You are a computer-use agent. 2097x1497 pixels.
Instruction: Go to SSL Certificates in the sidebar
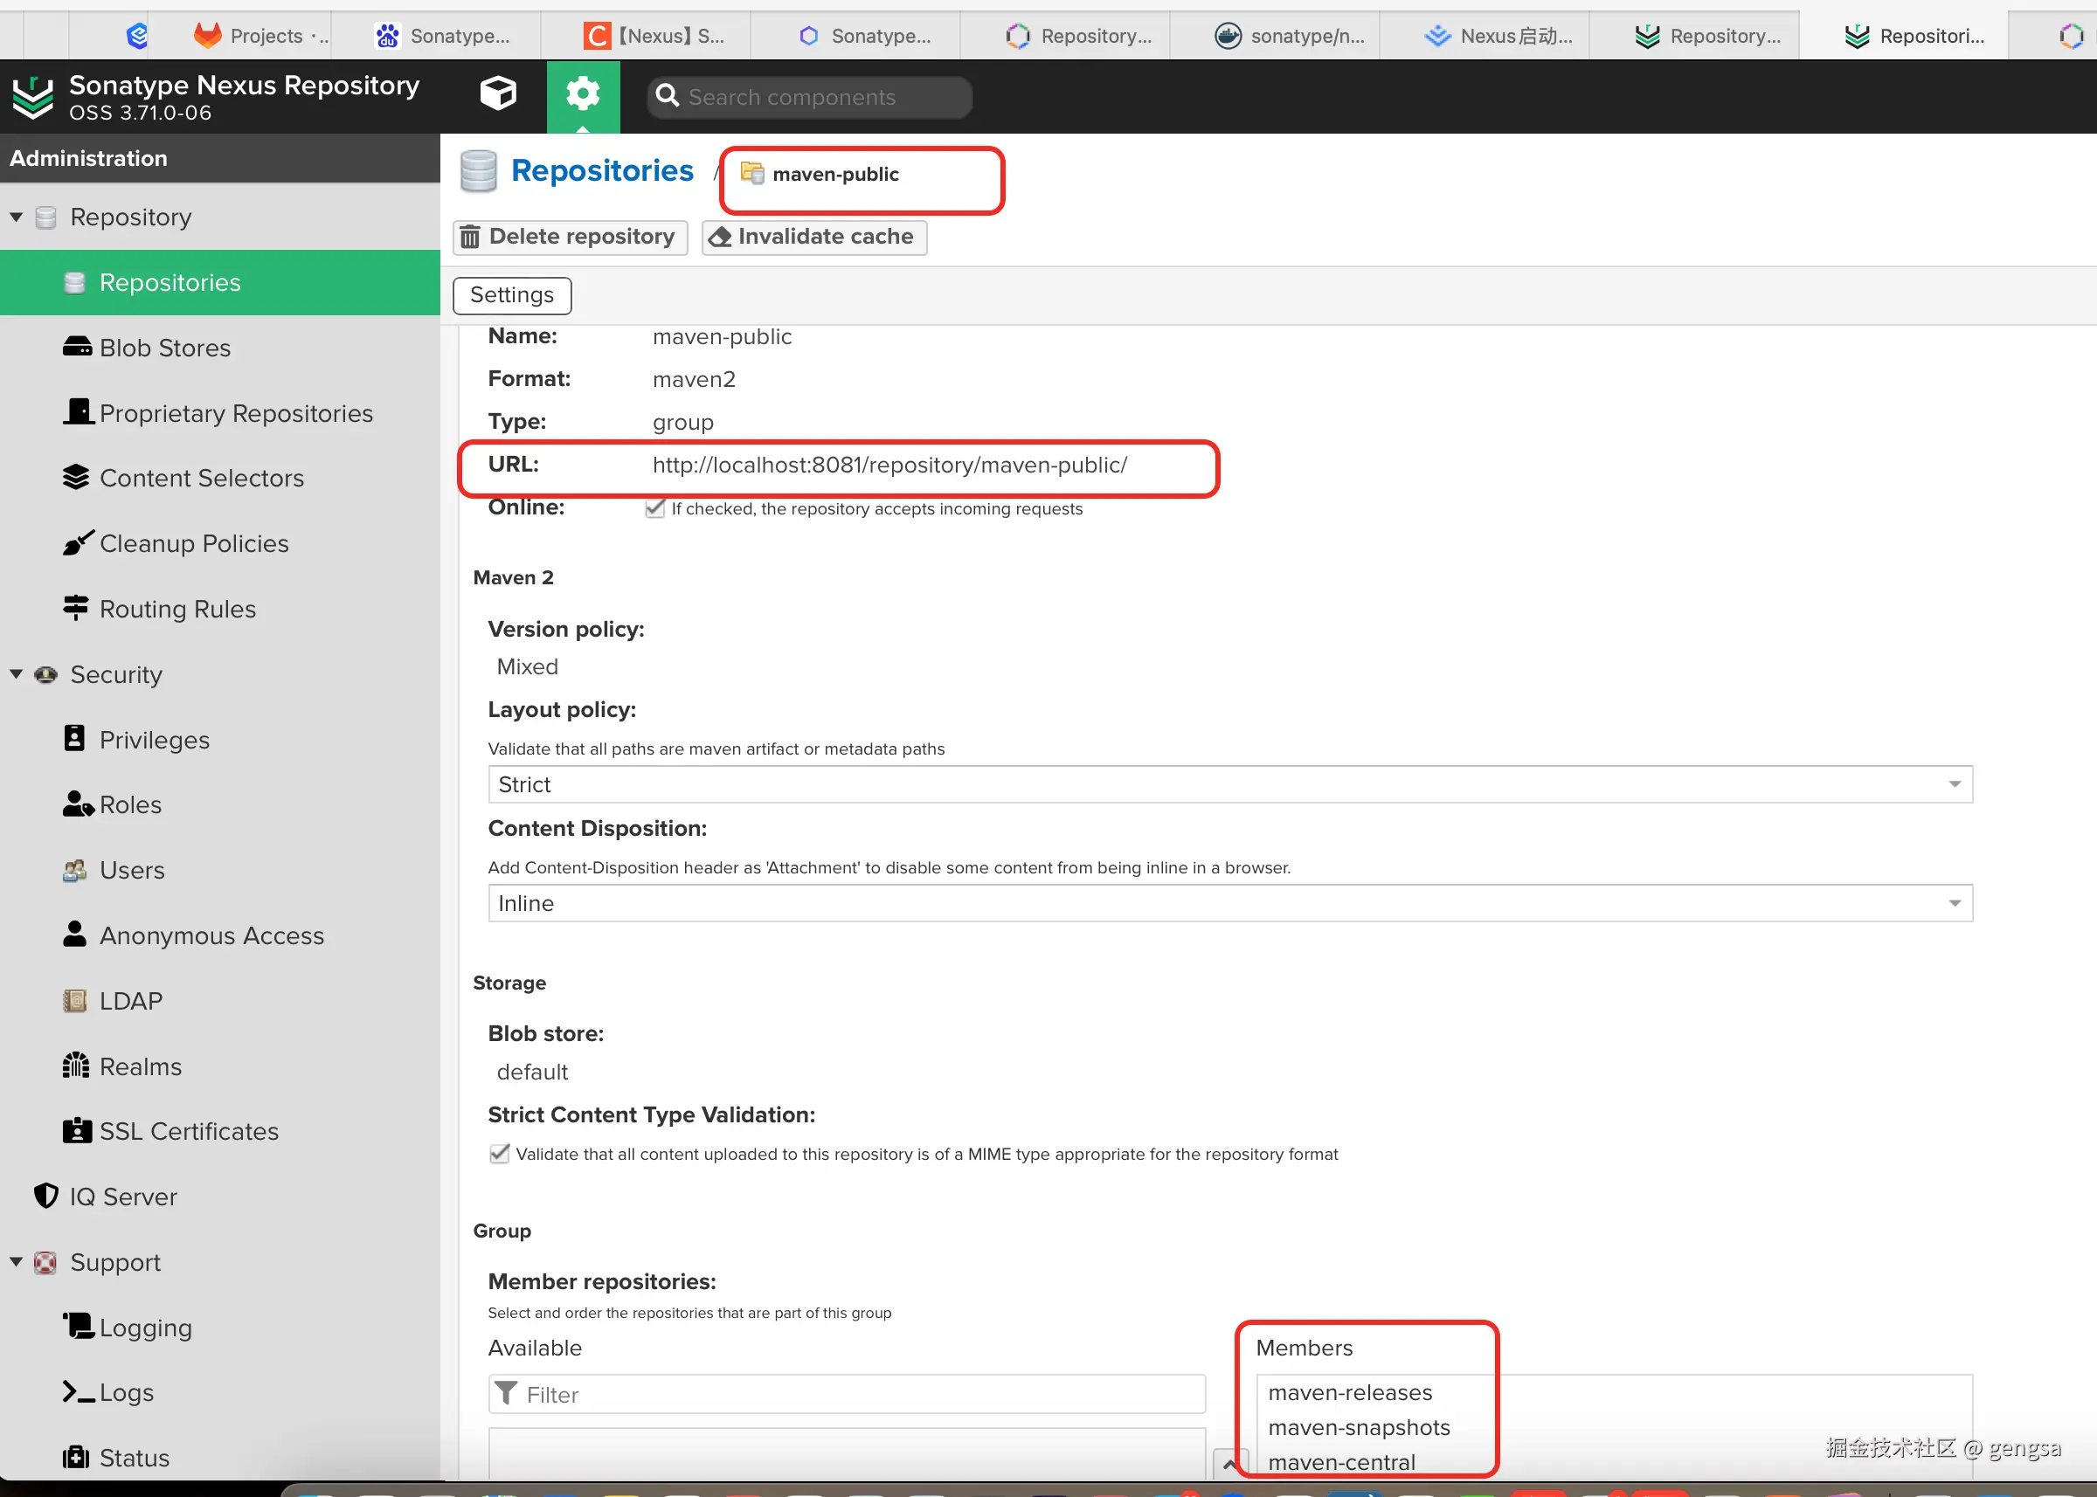pyautogui.click(x=188, y=1131)
